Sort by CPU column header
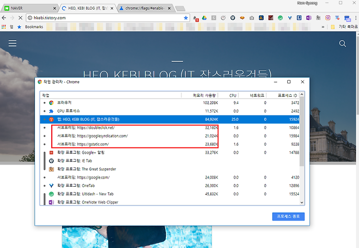359x248 pixels. click(x=228, y=95)
